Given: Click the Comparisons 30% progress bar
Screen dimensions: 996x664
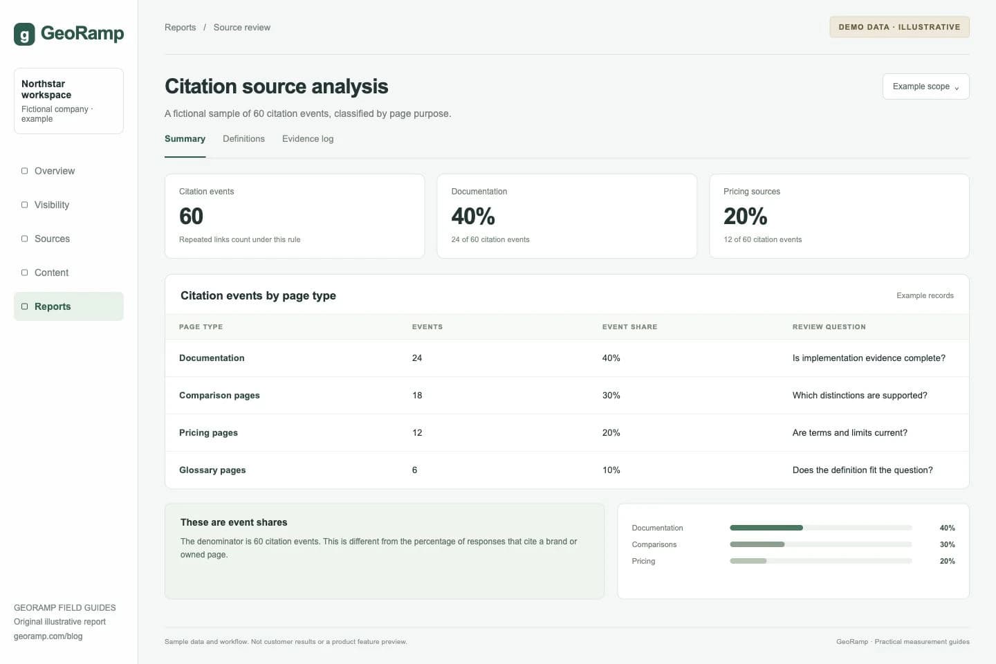Looking at the screenshot, I should click(820, 544).
